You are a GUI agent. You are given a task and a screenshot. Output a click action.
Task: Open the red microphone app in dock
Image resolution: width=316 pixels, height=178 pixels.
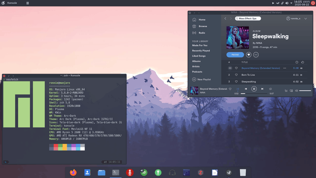click(130, 172)
